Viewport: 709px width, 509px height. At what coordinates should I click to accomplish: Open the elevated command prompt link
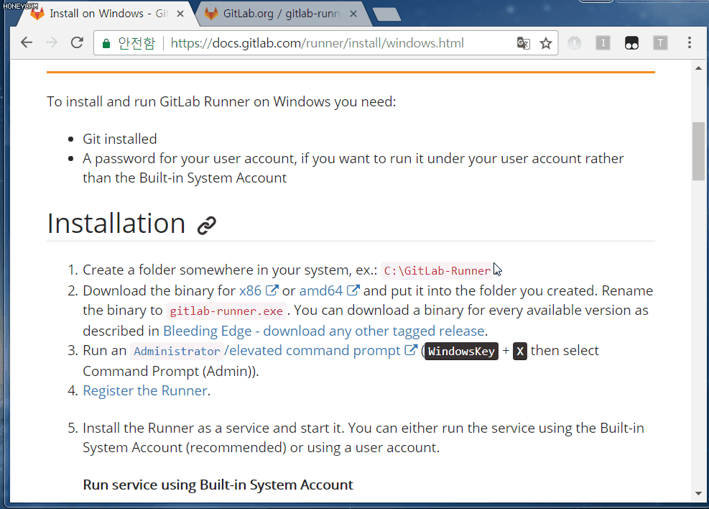[312, 351]
